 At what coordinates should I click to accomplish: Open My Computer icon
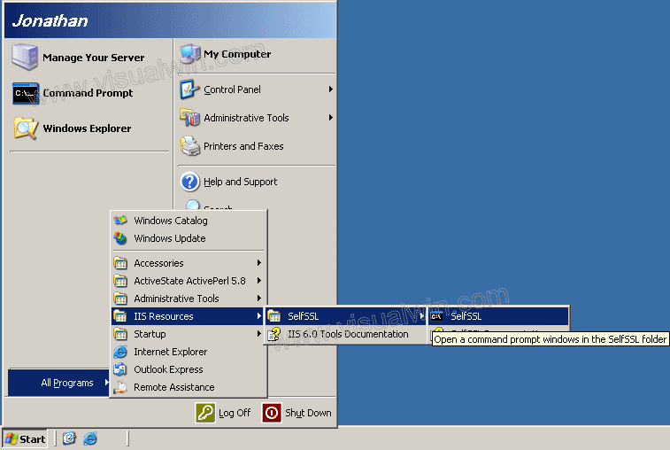[190, 54]
